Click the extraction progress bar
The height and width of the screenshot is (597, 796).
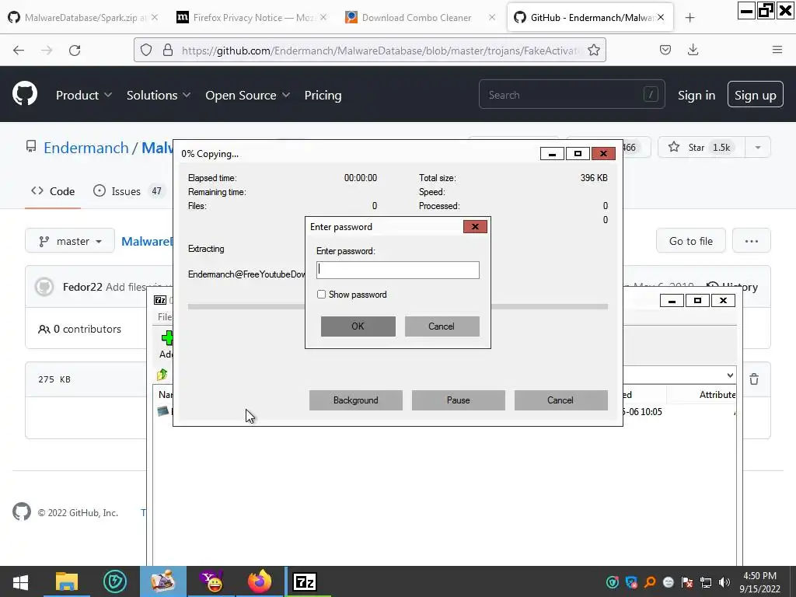click(397, 306)
